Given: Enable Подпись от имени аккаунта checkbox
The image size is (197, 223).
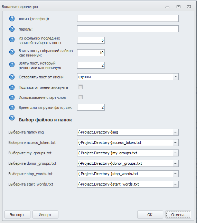Looking at the screenshot, I should pos(81,87).
